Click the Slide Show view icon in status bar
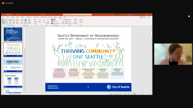Screen dimensions: 193x108 click(x=135, y=94)
